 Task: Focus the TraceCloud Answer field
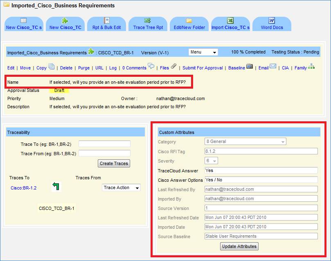pos(261,170)
